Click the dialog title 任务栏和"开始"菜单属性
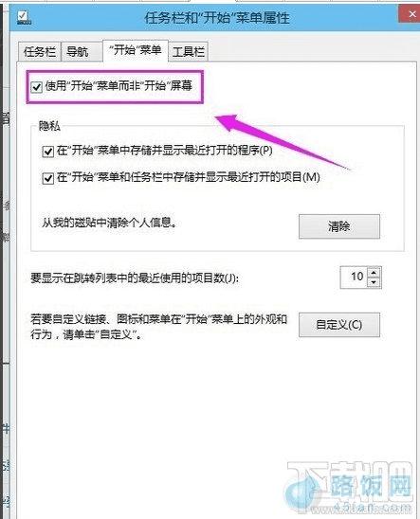Screen dimensions: 420x519 point(217,18)
